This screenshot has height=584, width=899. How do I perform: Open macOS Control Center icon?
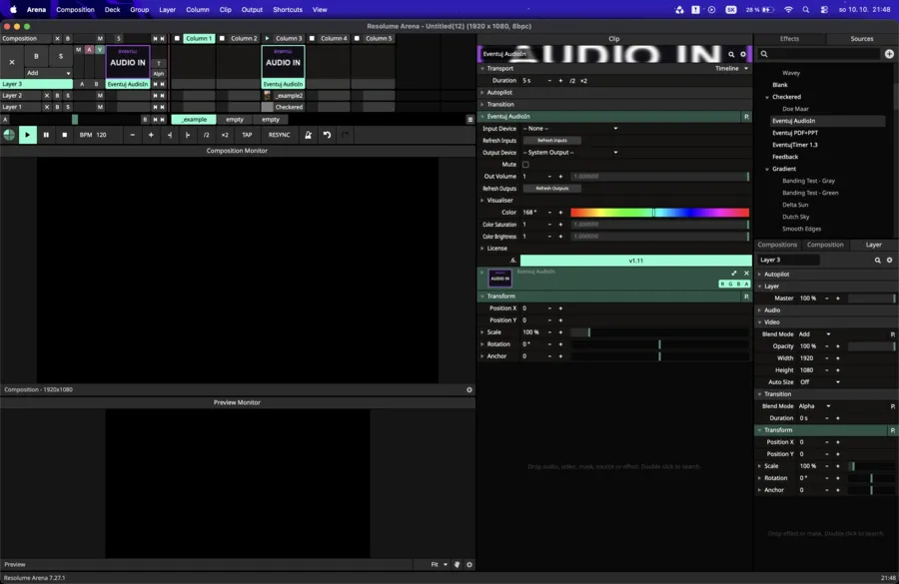tap(824, 10)
